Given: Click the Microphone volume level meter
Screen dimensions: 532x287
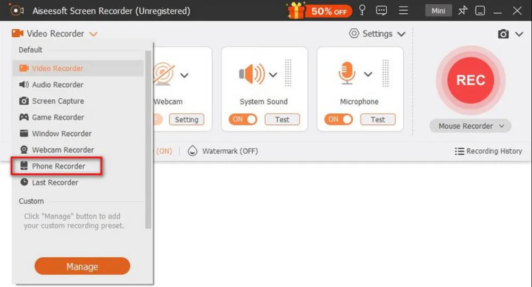Looking at the screenshot, I should point(385,73).
